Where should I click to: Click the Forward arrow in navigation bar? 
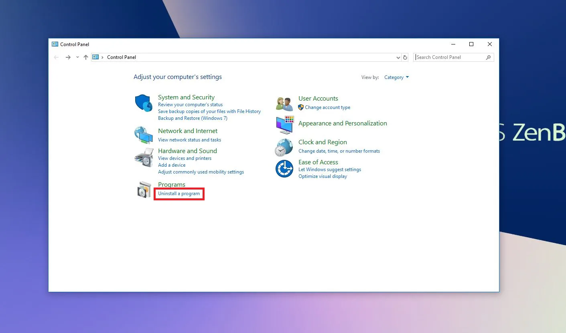[x=68, y=57]
